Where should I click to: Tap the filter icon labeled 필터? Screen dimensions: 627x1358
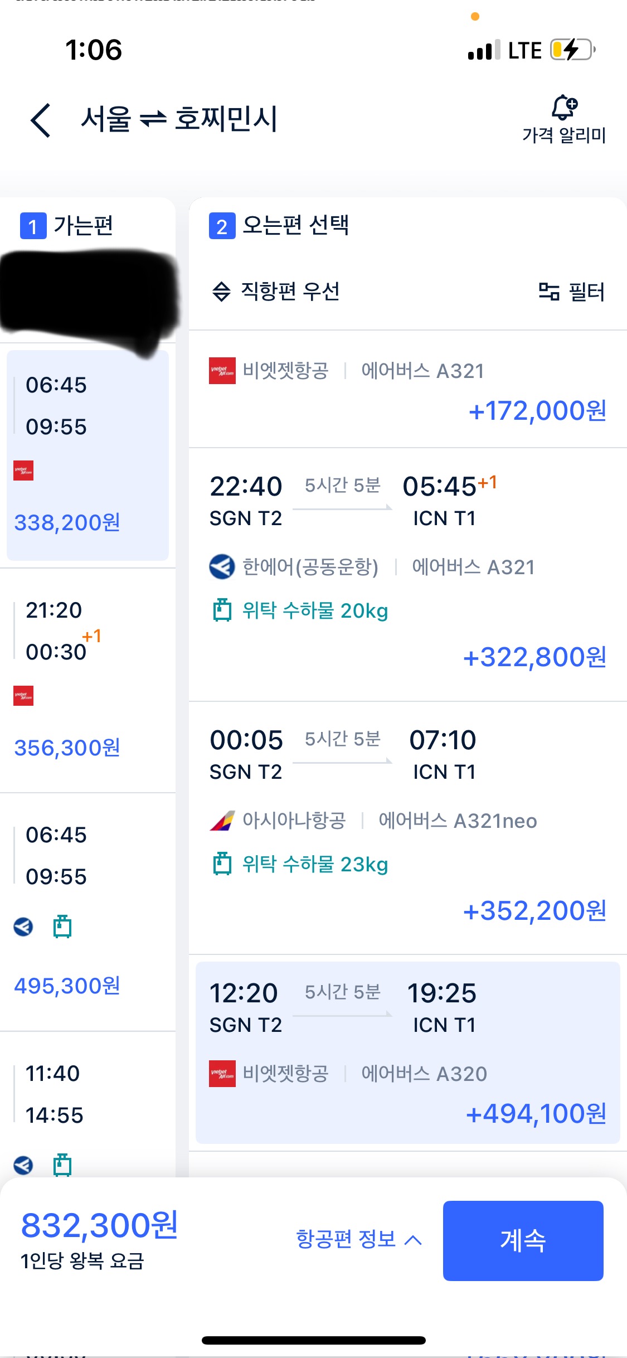571,292
